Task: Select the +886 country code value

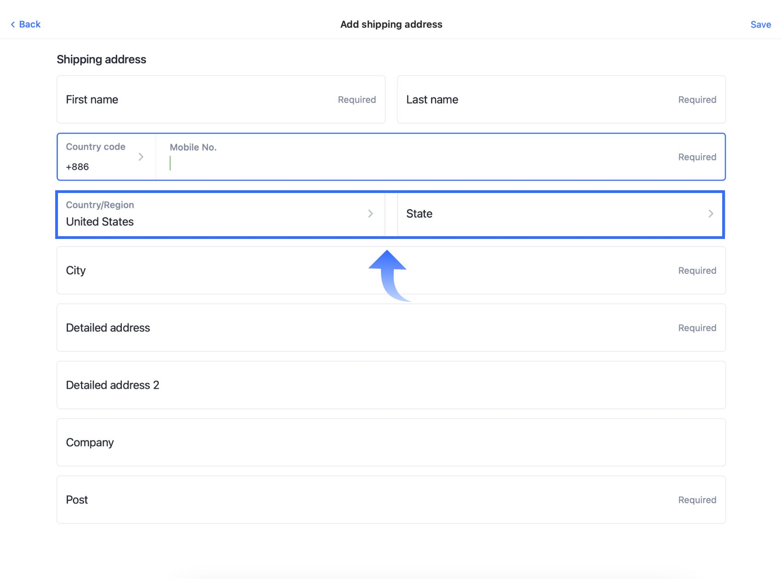Action: click(x=78, y=167)
